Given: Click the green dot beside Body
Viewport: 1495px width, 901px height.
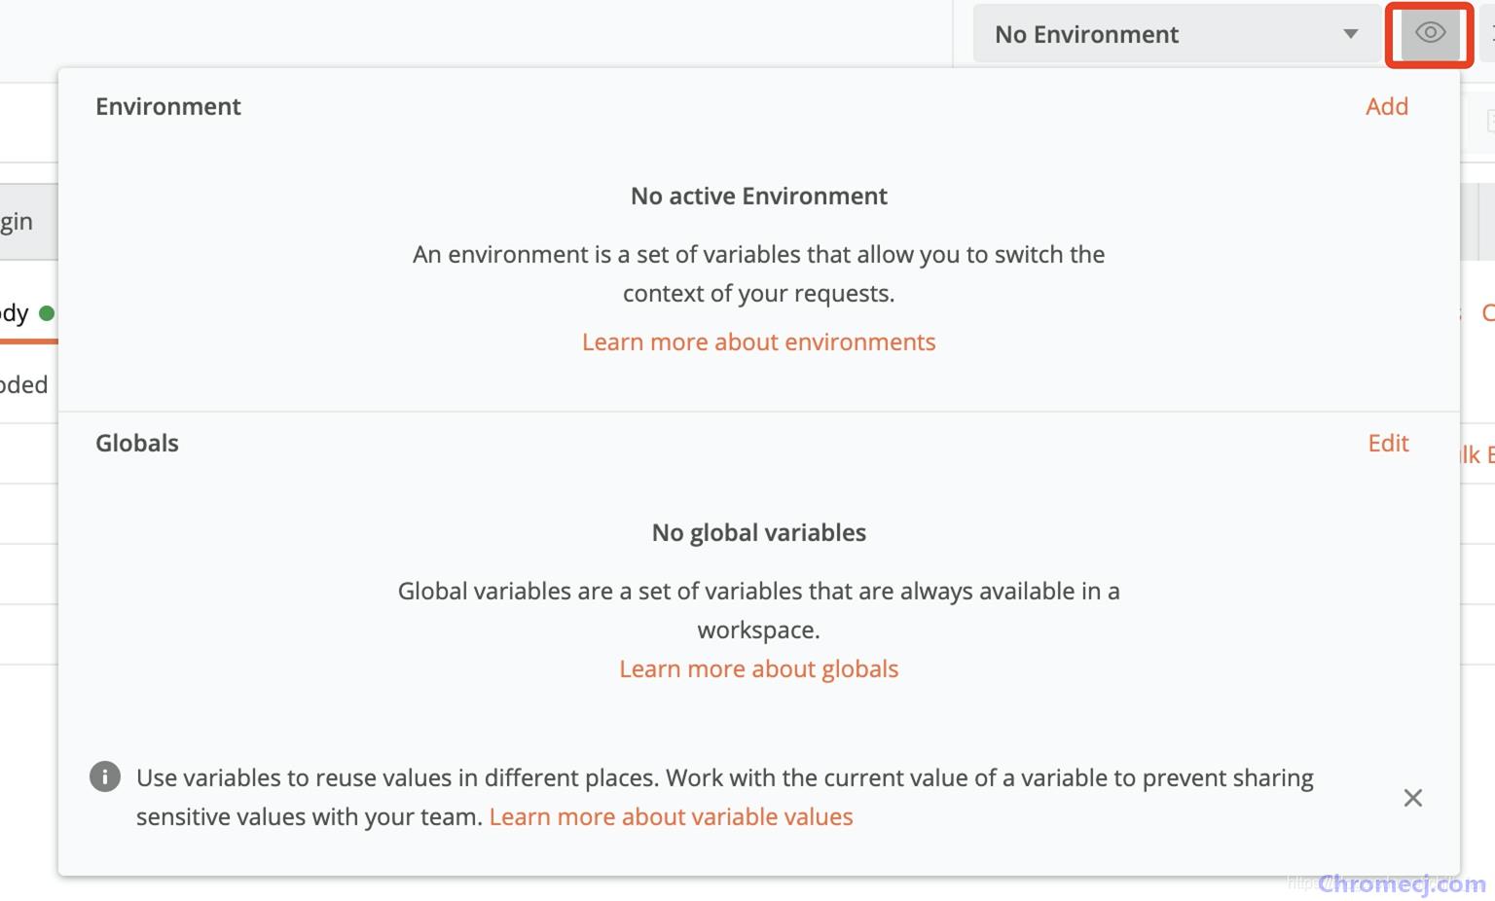Looking at the screenshot, I should 46,313.
